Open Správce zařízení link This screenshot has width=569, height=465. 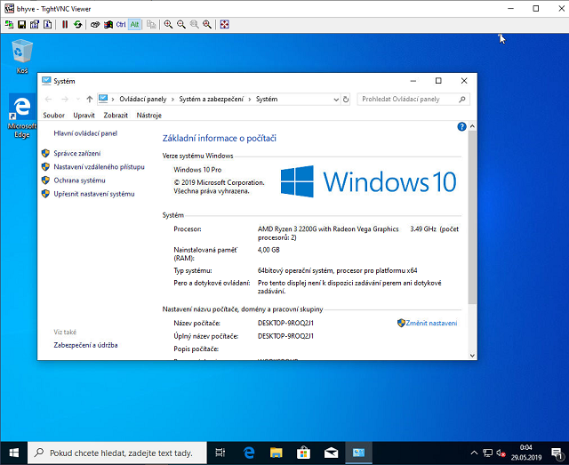pos(77,153)
